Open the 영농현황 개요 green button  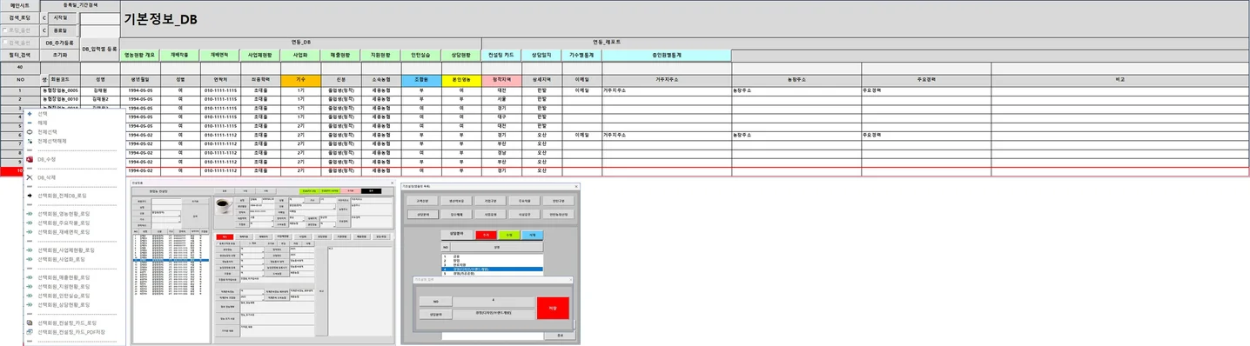pos(140,55)
